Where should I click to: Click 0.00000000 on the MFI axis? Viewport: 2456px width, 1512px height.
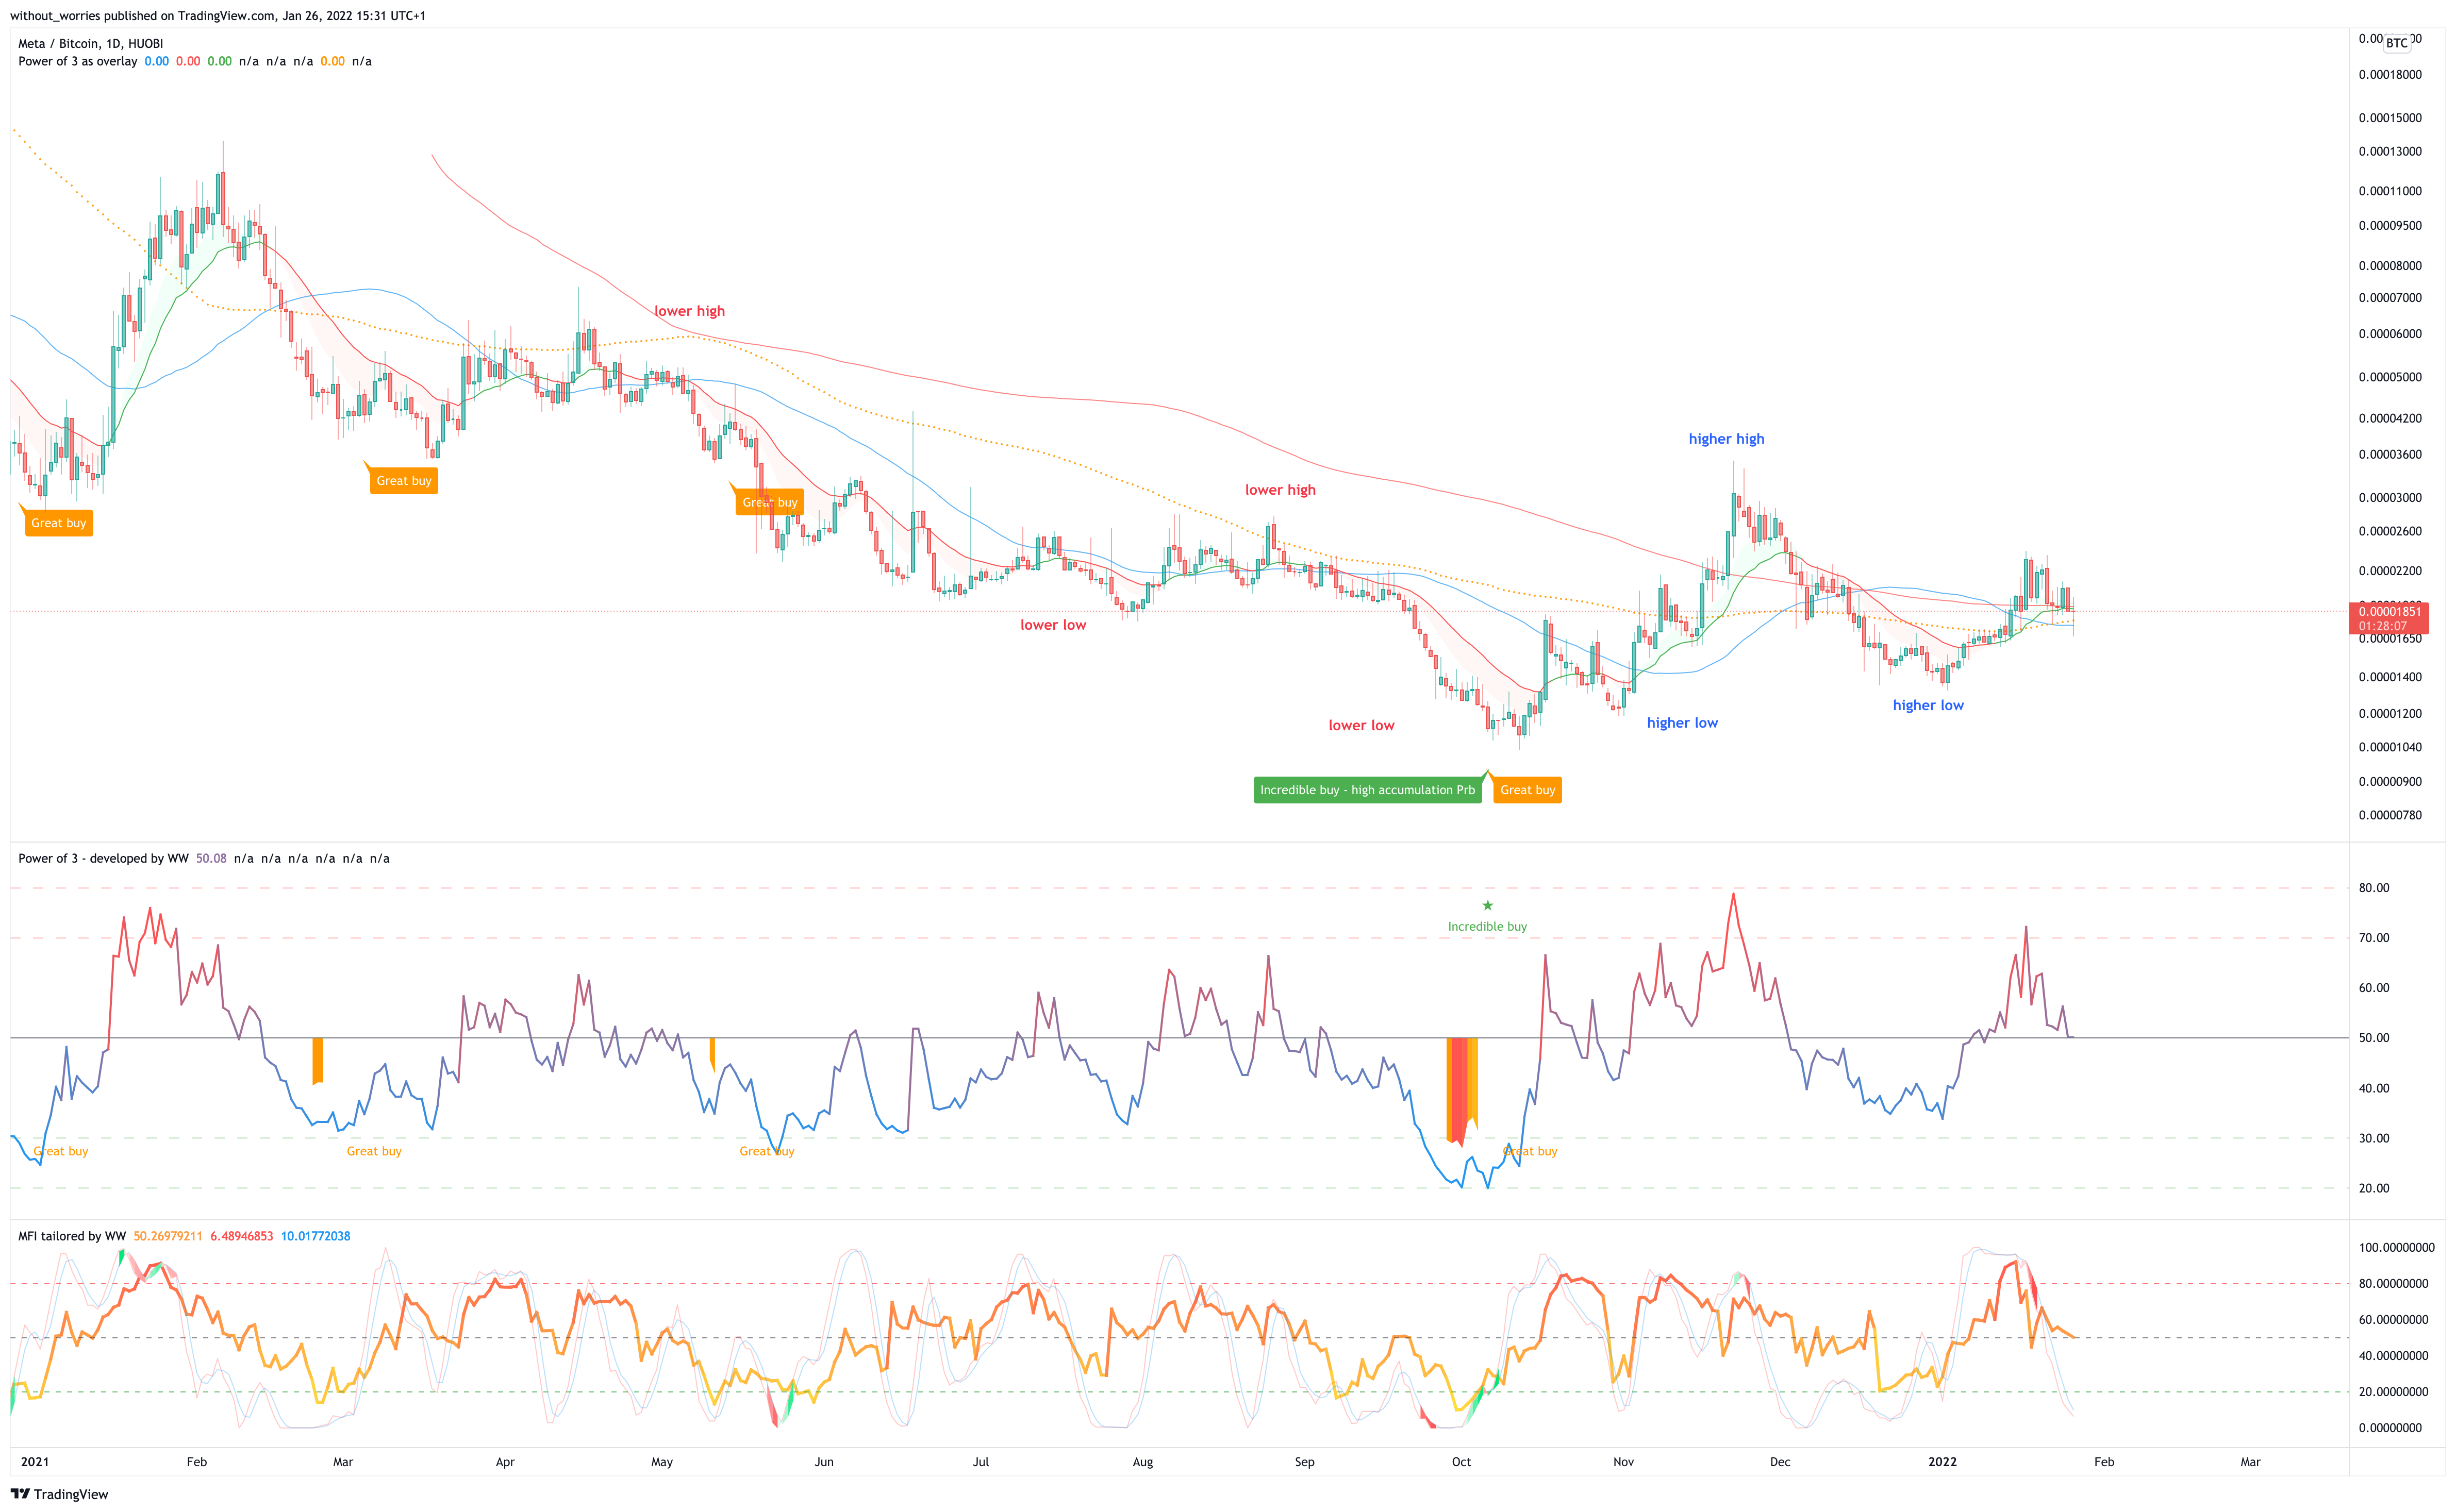[2390, 1428]
